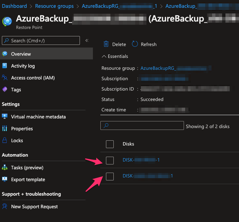Go to Dashboard breadcrumb
The image size is (239, 222).
pos(14,6)
